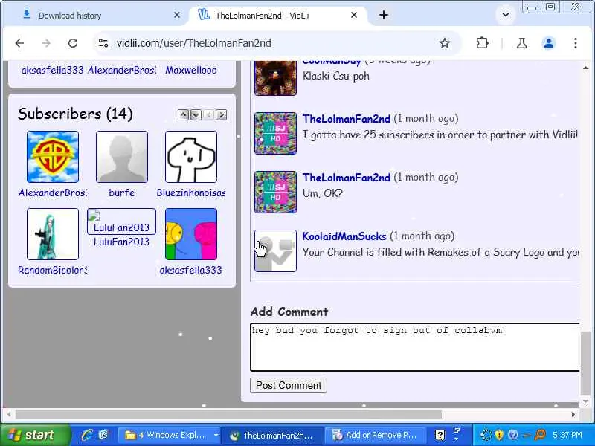The width and height of the screenshot is (595, 446).
Task: Click the browser forward arrow
Action: click(46, 43)
